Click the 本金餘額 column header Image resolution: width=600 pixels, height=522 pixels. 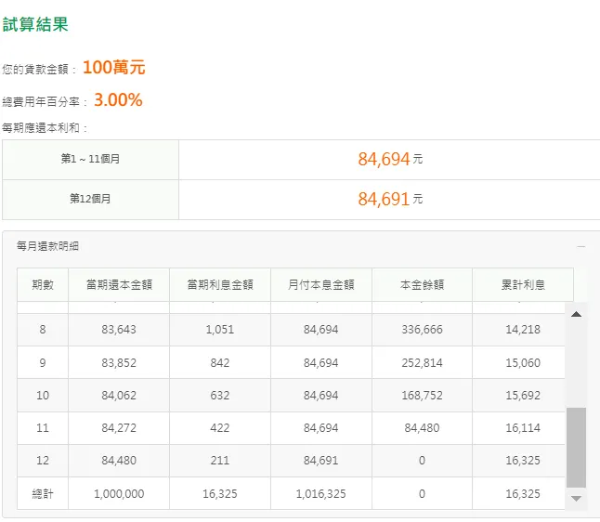(x=422, y=284)
